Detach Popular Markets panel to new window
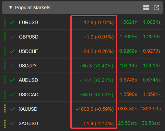The height and width of the screenshot is (131, 165). click(x=156, y=8)
